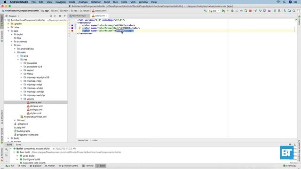The image size is (301, 169).
Task: Select strings.xml in the project tree
Action: 36,110
